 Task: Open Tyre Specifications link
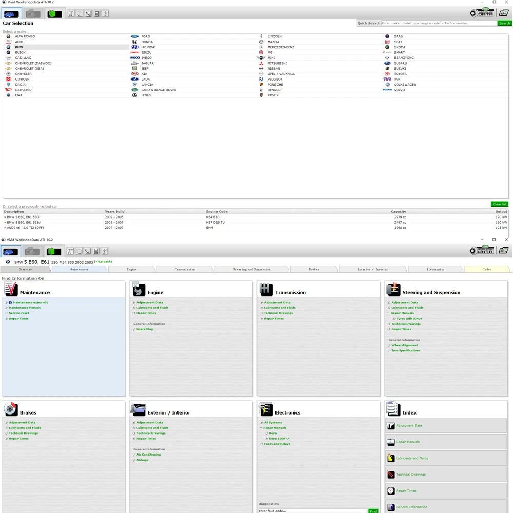click(406, 351)
